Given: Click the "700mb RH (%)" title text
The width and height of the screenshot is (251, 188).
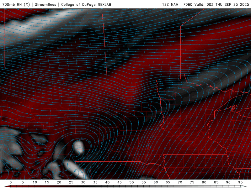Looking at the screenshot, I should (16, 4).
